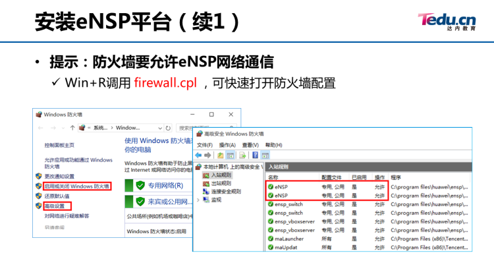The image size is (494, 278).
Task: Click the export list toolbar icon
Action: 242,155
